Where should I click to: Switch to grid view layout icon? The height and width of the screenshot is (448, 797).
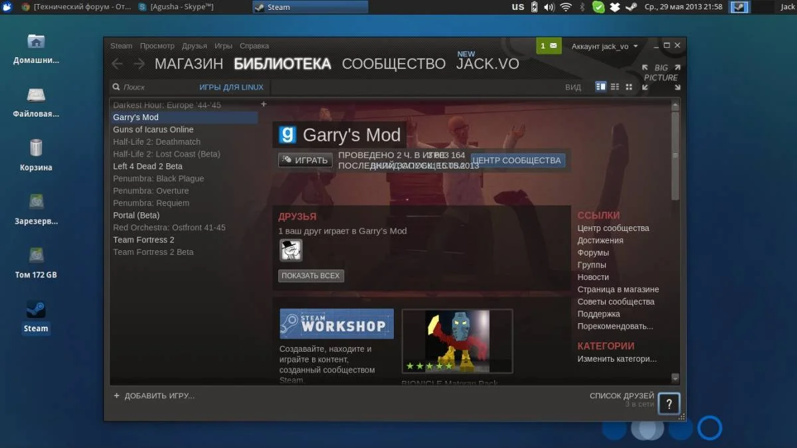click(x=629, y=87)
